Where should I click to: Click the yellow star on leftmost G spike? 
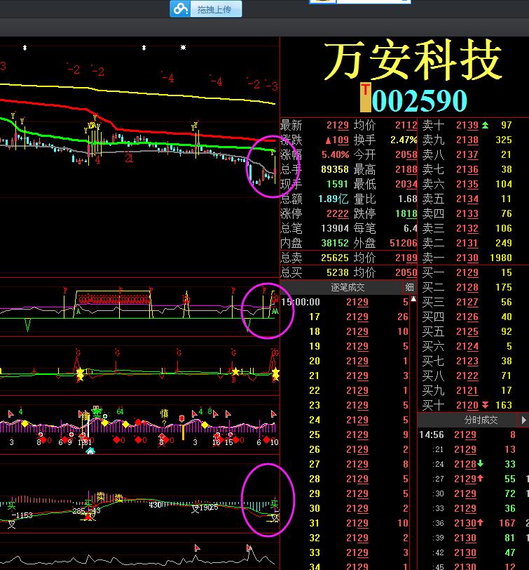point(80,373)
